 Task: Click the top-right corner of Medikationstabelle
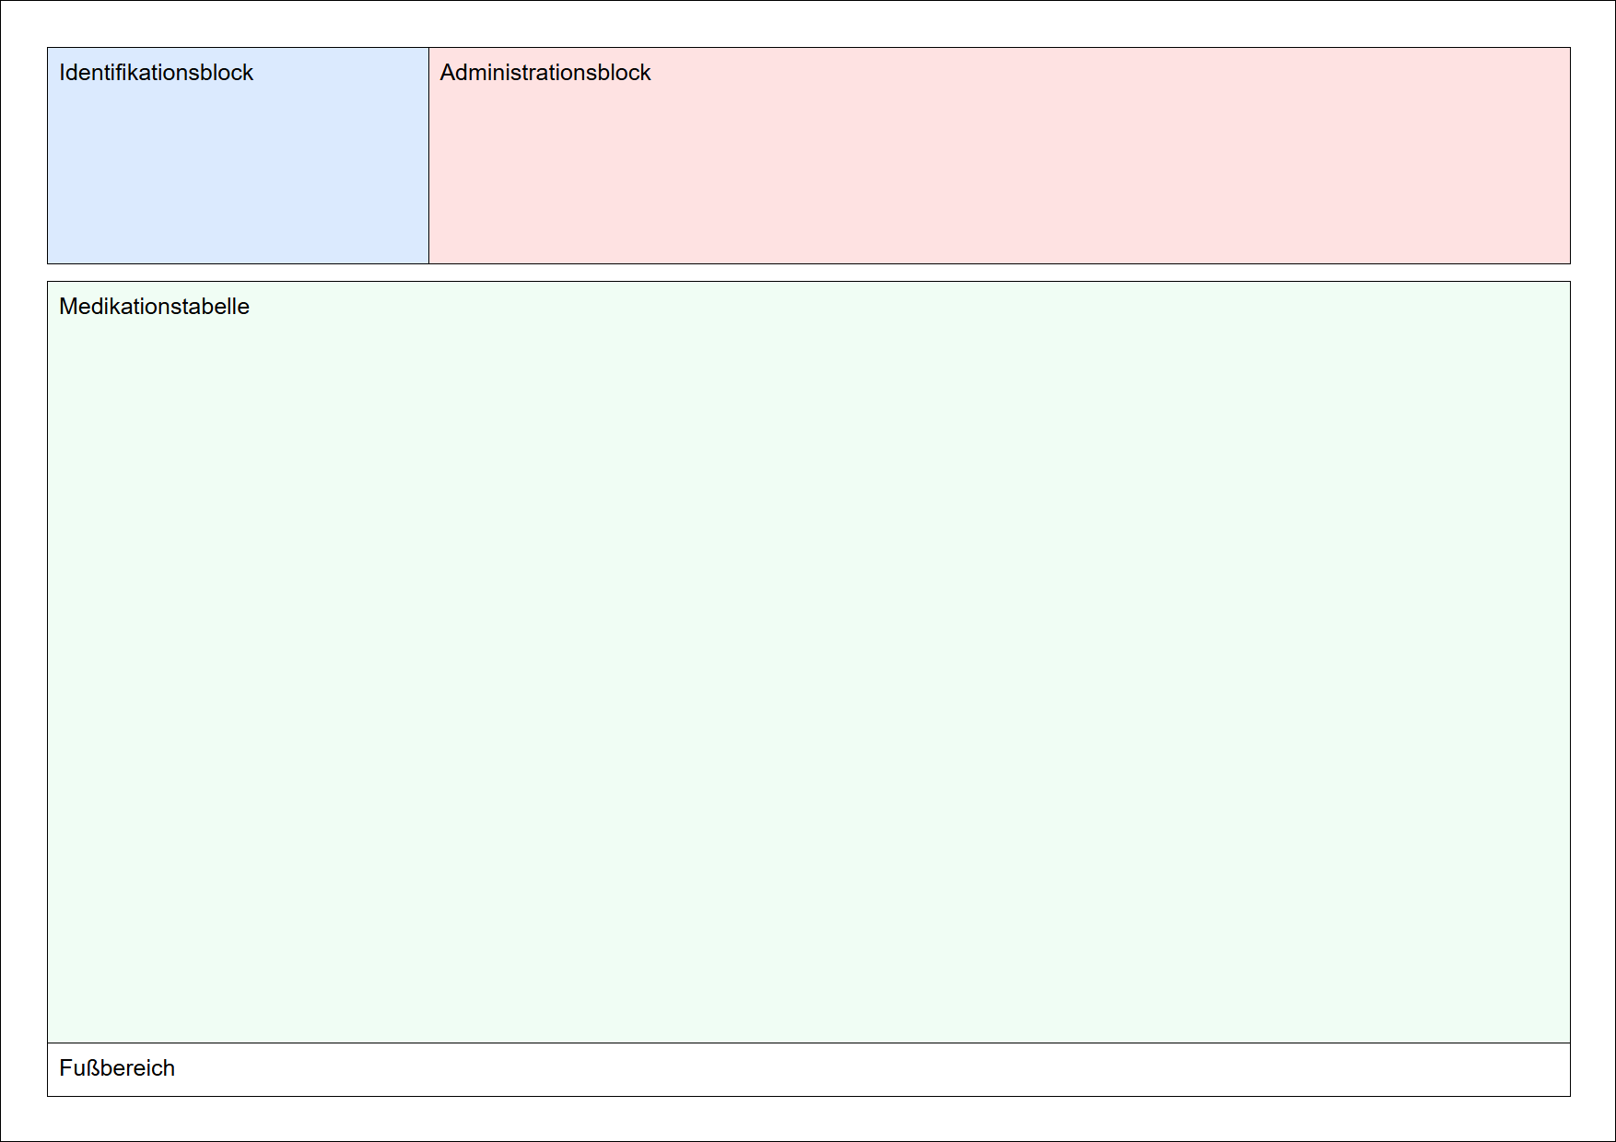[x=1570, y=282]
